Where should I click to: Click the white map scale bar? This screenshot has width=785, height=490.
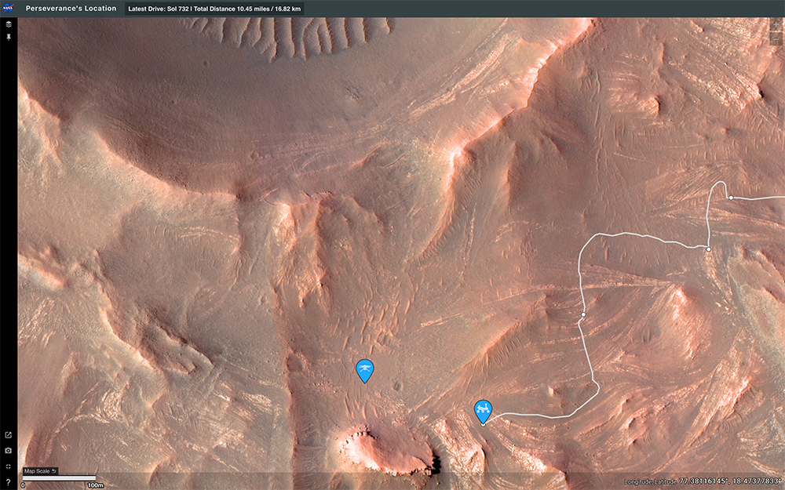coord(59,478)
